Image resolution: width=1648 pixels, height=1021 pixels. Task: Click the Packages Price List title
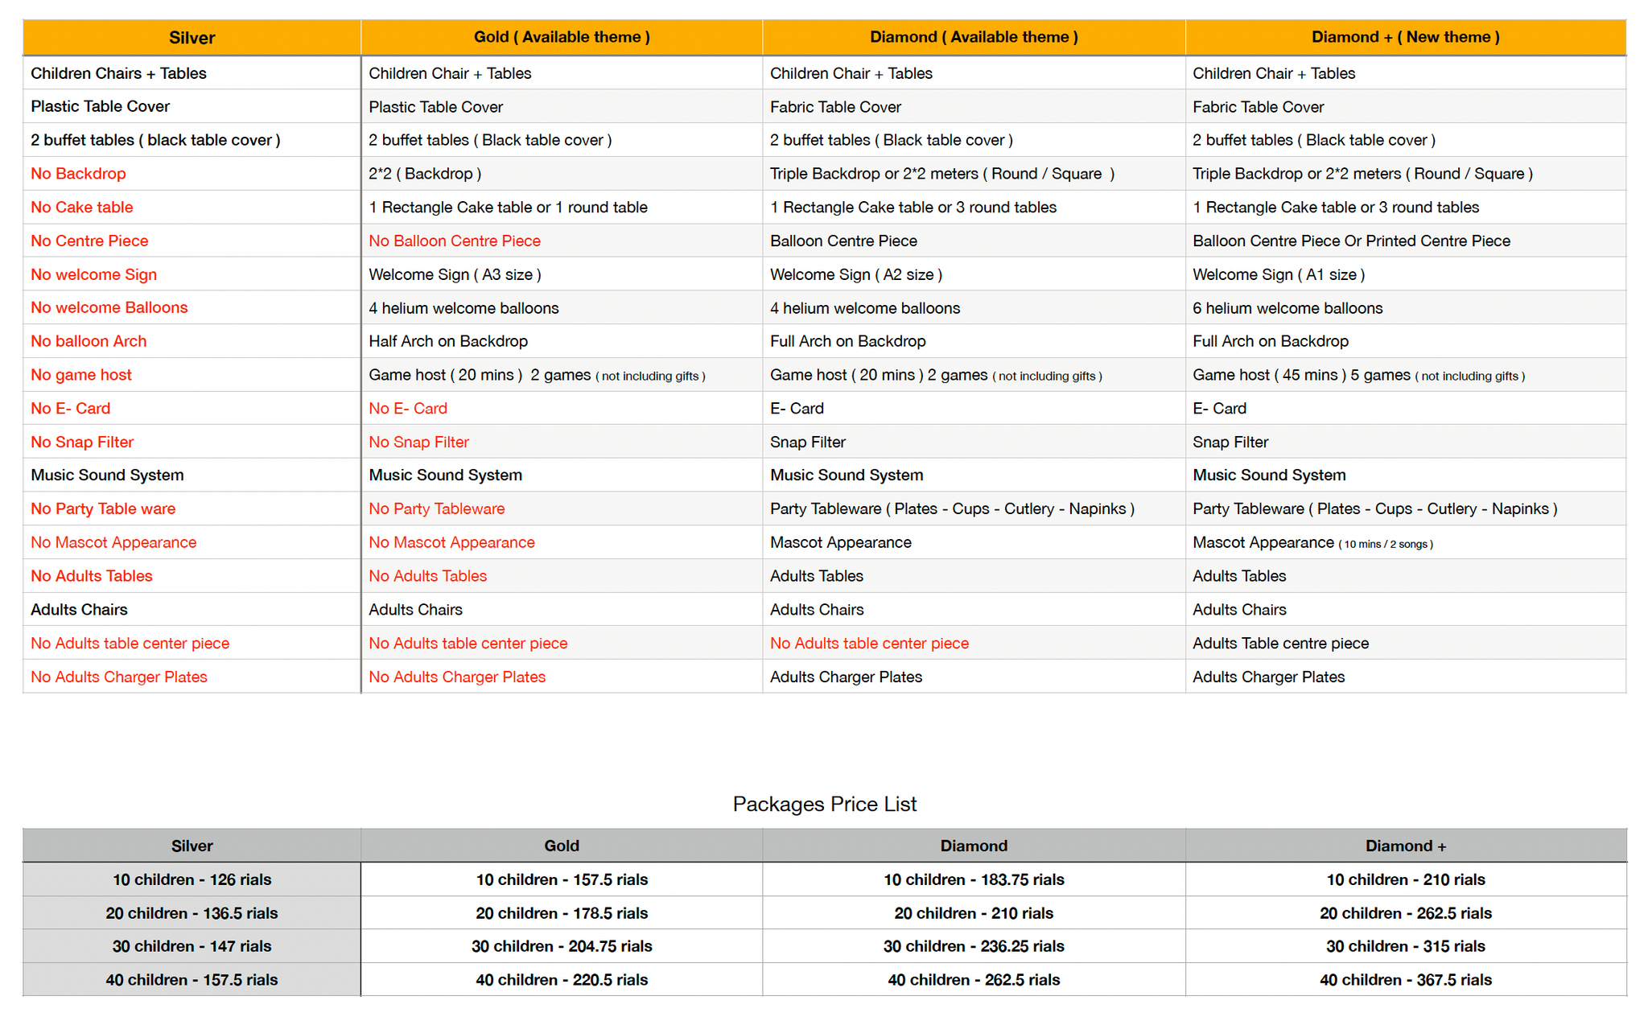[x=824, y=804]
